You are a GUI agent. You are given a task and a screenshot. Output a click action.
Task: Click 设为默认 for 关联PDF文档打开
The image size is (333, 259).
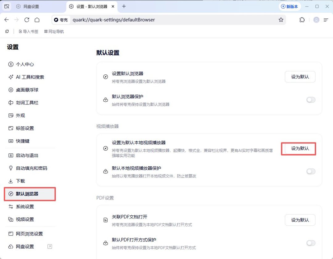coord(300,220)
